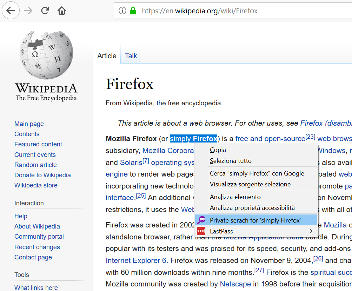Select Private serach for 'simply Firefox'
Viewport: 352px width, 291px height.
[x=256, y=220]
